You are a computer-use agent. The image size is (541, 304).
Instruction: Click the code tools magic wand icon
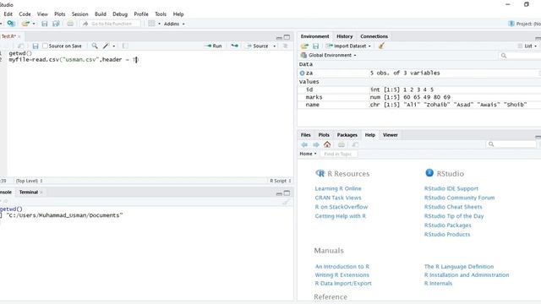(x=106, y=46)
